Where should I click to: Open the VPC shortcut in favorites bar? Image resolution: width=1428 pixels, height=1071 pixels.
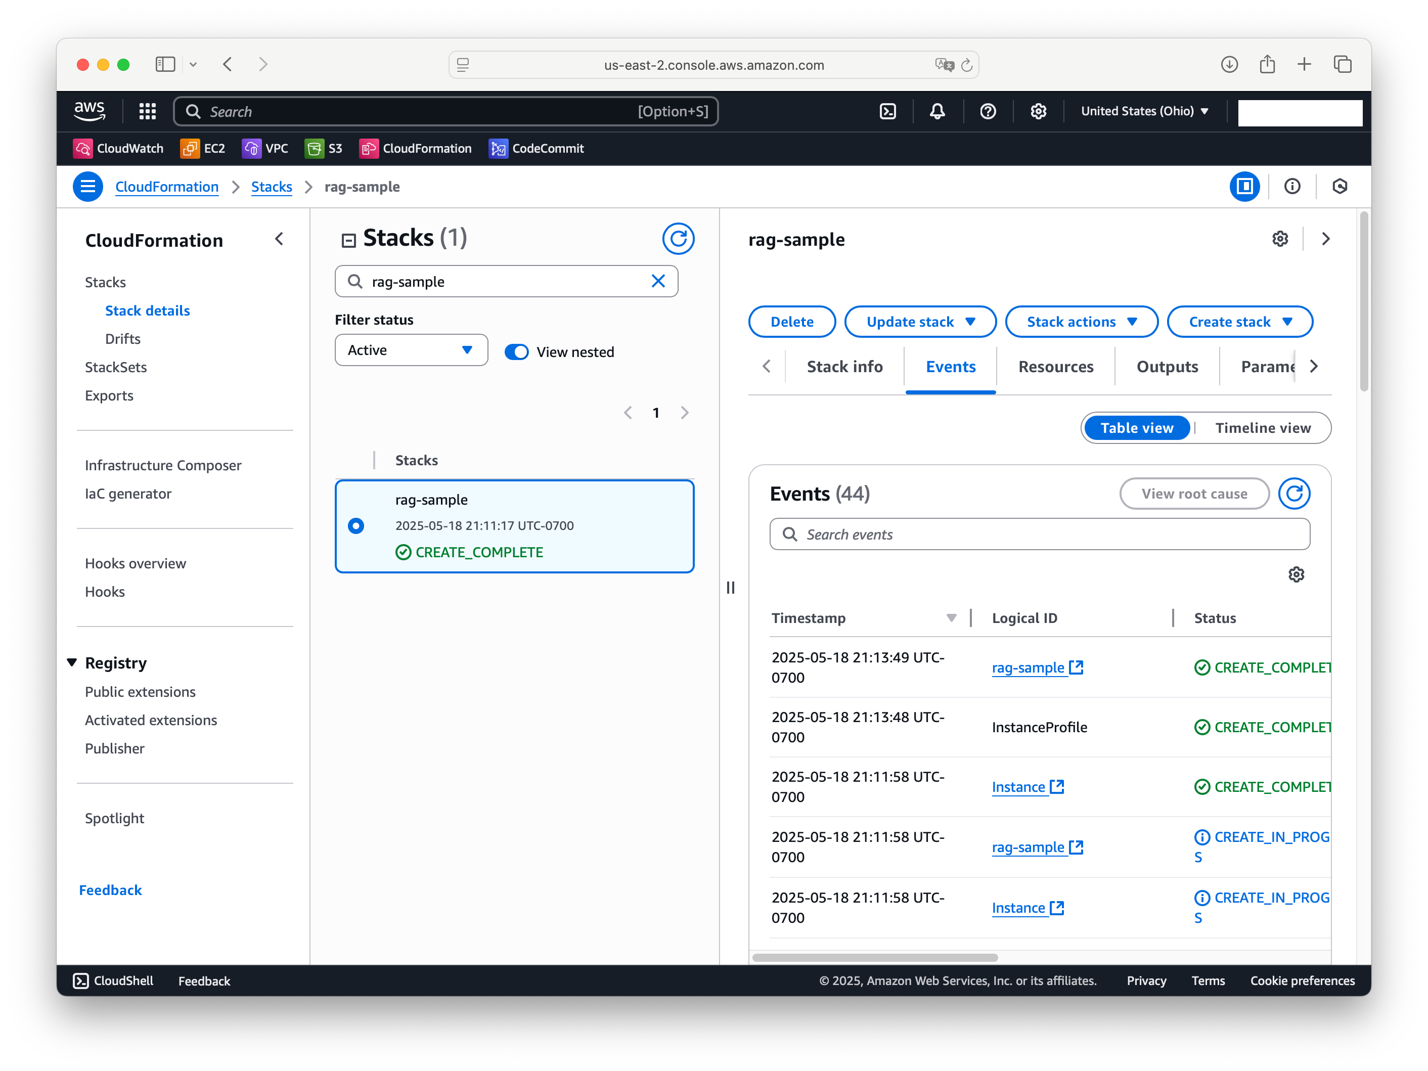(x=264, y=149)
